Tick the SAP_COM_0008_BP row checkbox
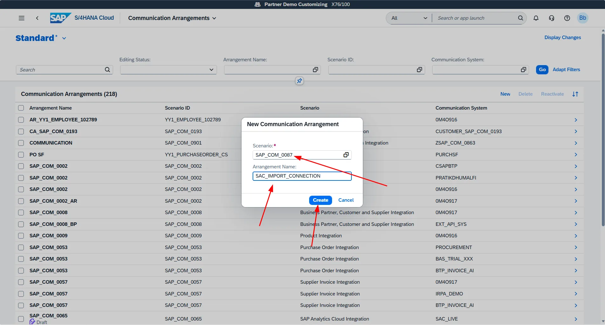 point(21,224)
